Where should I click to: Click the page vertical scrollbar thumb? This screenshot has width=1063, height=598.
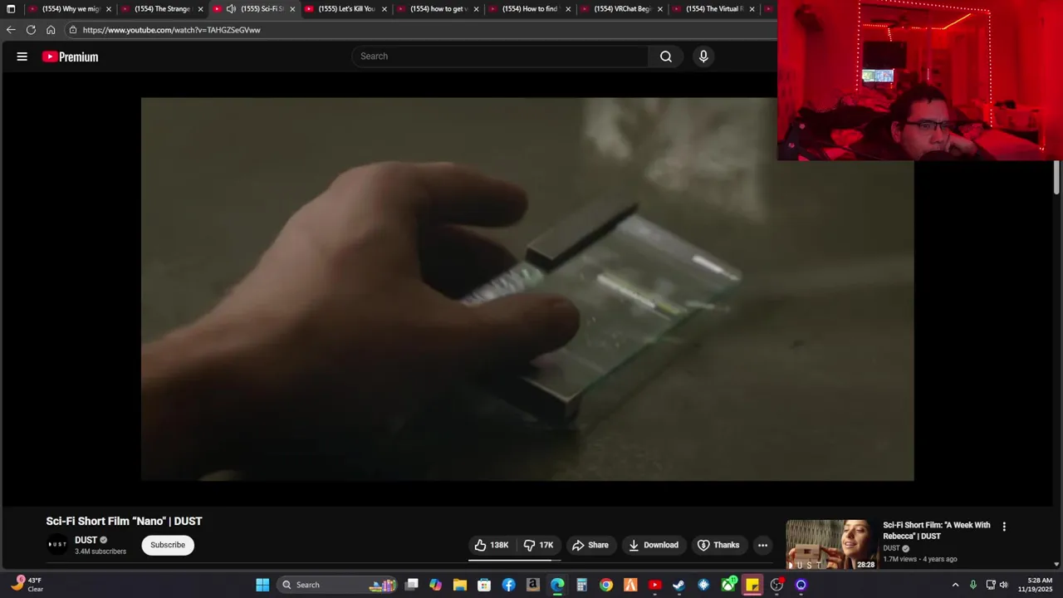[1056, 178]
